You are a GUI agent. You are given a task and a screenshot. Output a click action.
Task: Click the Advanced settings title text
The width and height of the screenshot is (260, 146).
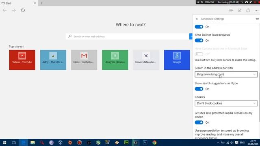click(212, 19)
